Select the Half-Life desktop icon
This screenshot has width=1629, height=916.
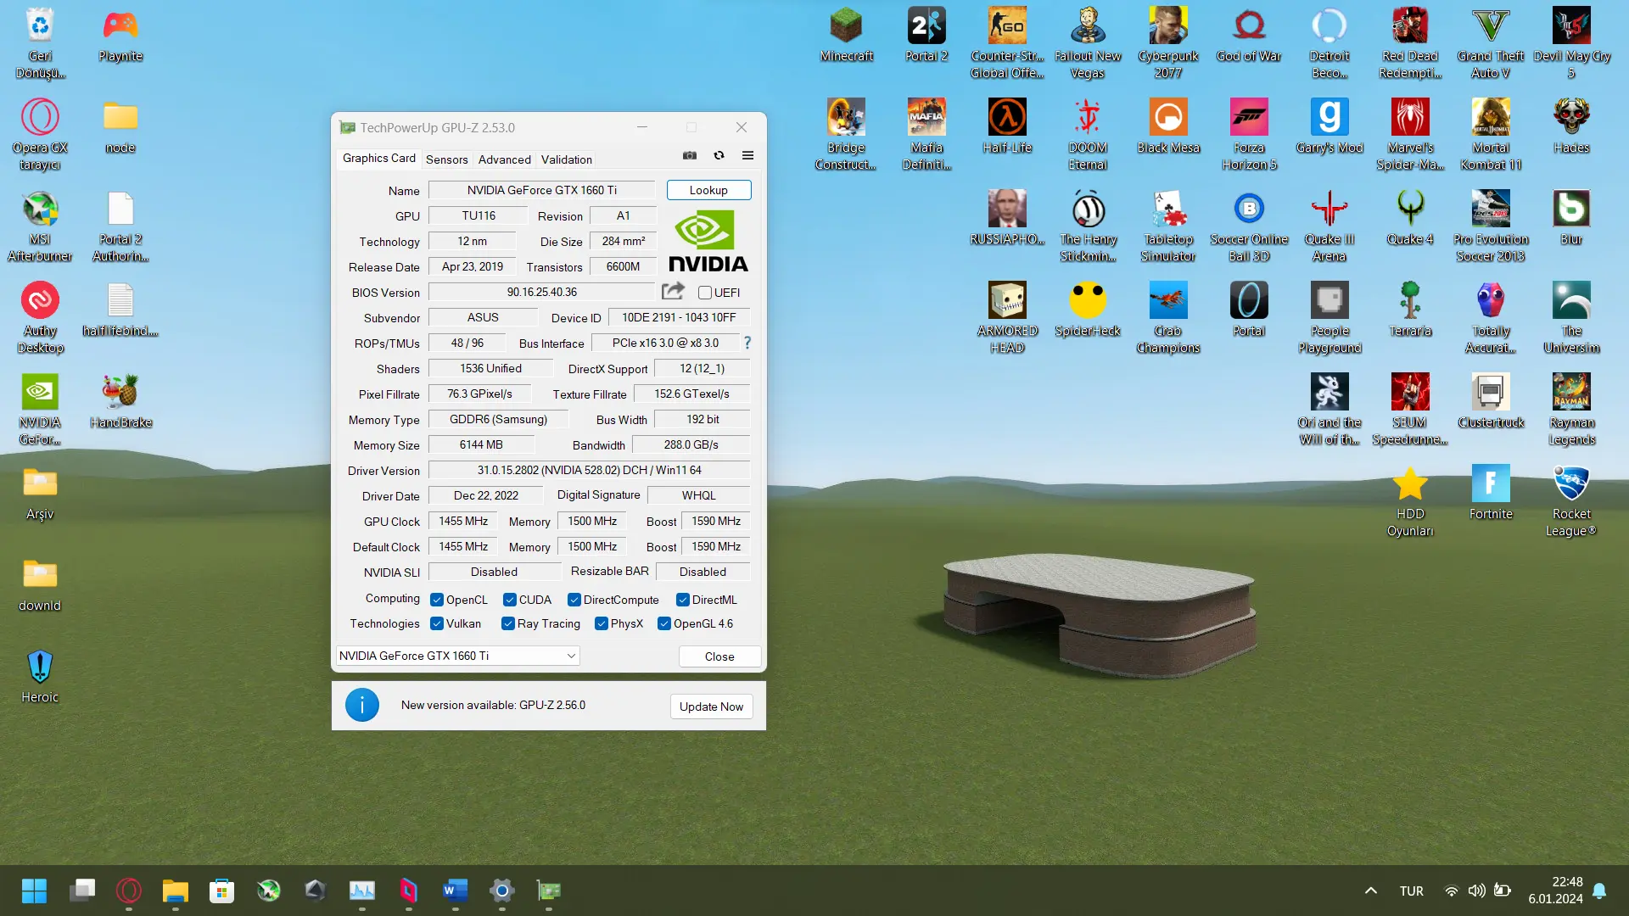1007,126
